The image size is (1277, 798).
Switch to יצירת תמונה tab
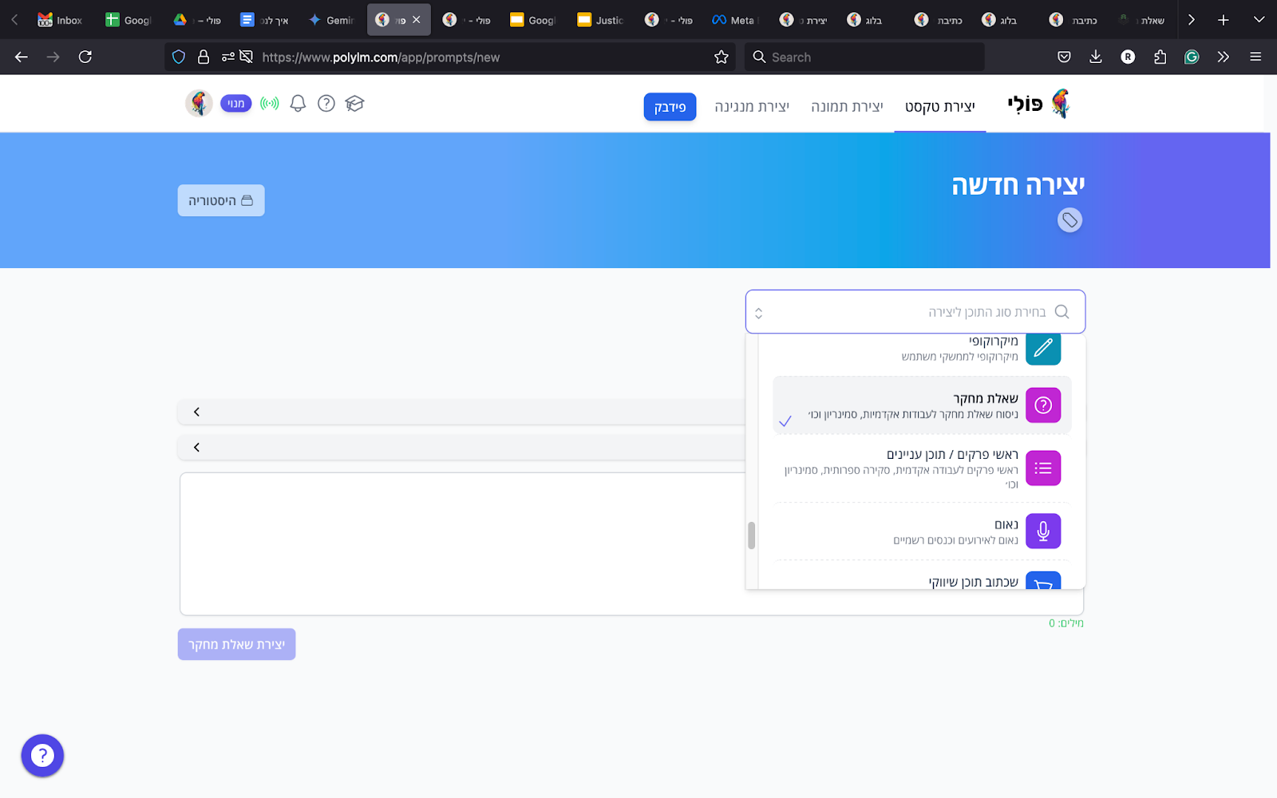pyautogui.click(x=847, y=107)
